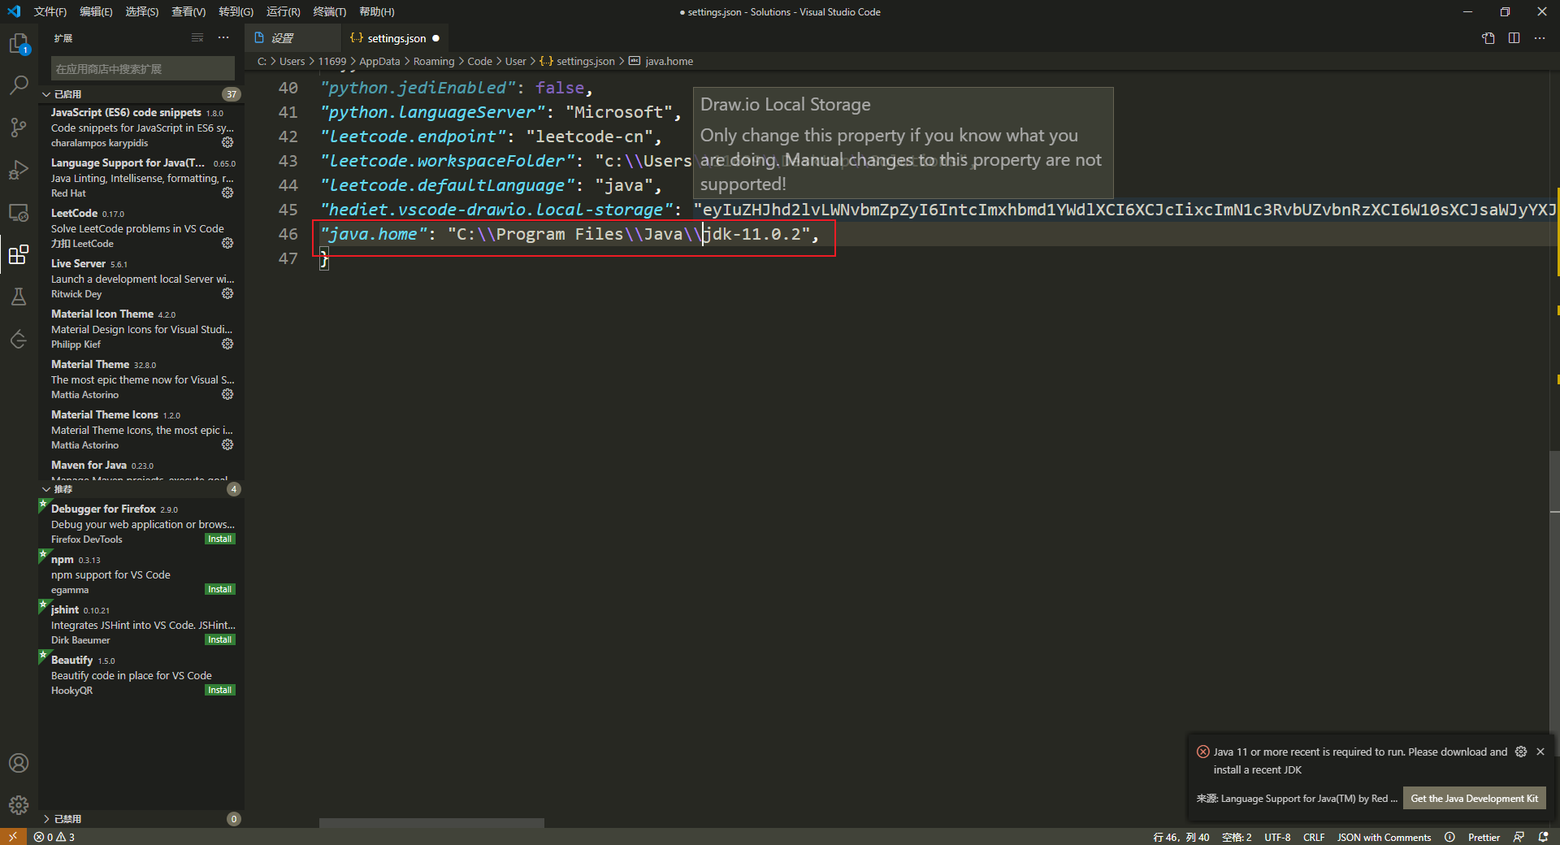Change file encoding UTF-8
Screen dimensions: 1560x845
click(1277, 837)
